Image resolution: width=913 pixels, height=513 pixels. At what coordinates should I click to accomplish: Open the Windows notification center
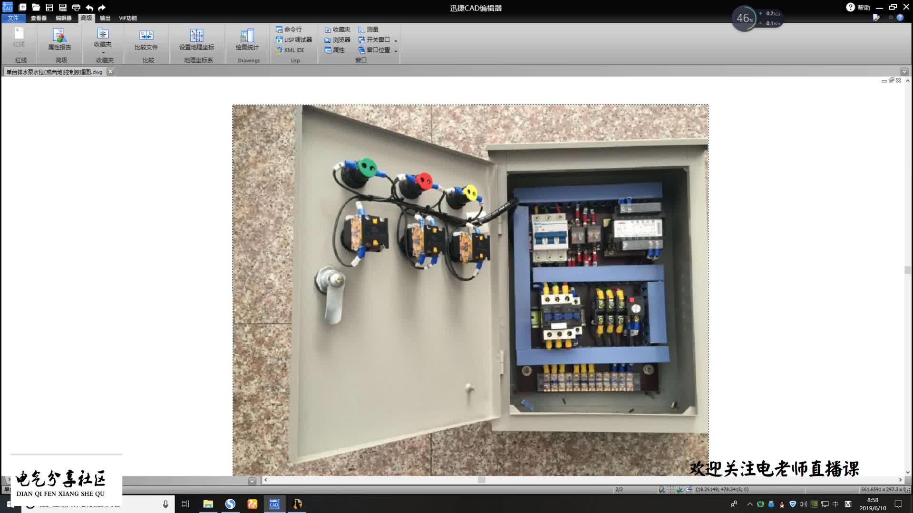pos(898,504)
